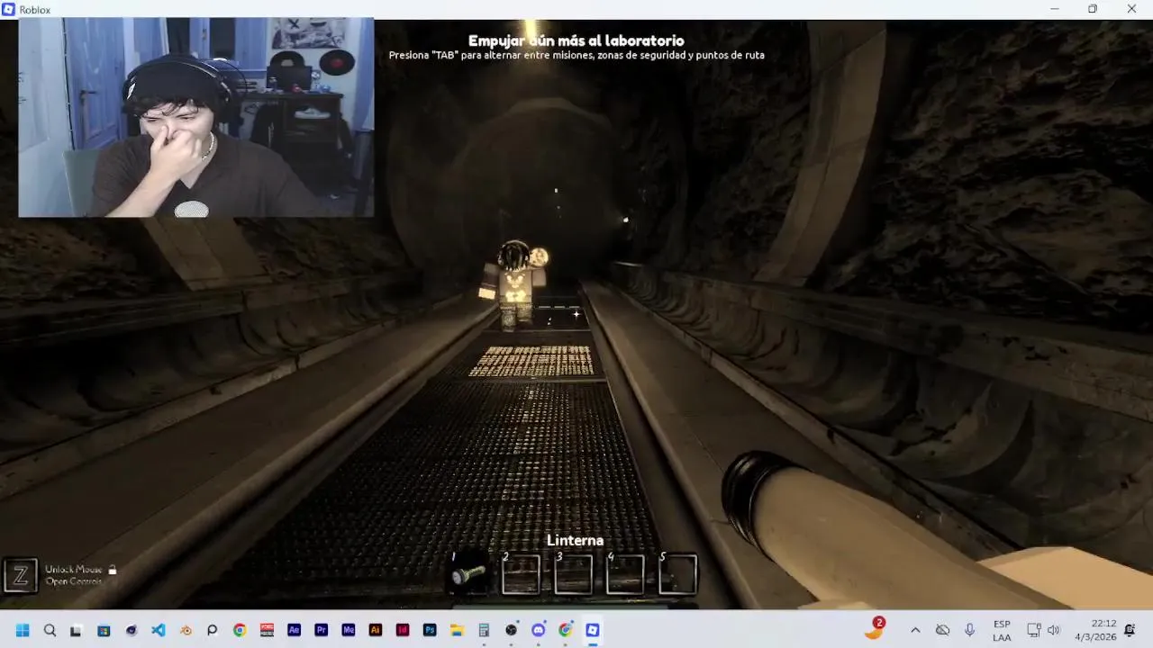Open Adobe After Effects from taskbar
1153x648 pixels.
click(x=294, y=630)
